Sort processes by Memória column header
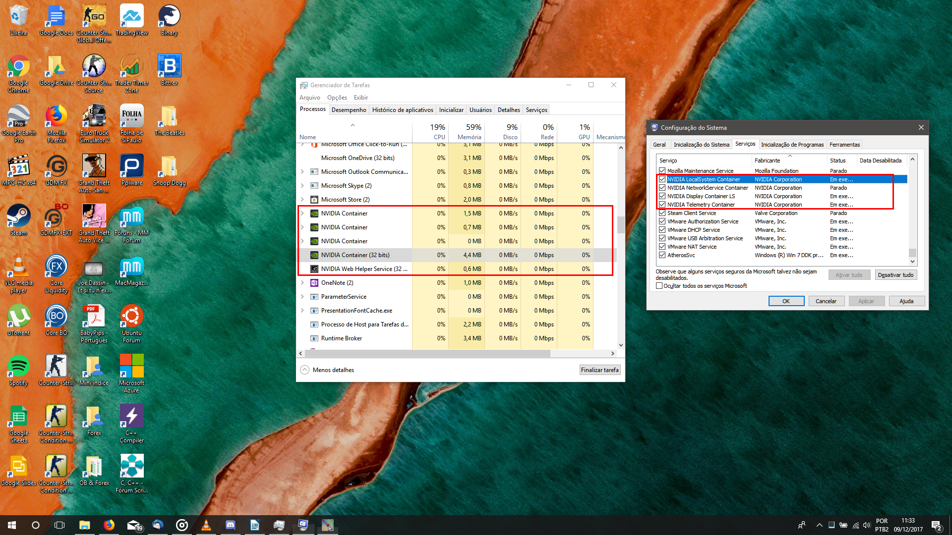The height and width of the screenshot is (535, 952). 467,131
